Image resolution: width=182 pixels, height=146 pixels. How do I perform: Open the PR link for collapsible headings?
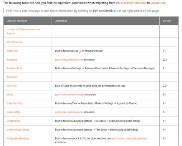pyautogui.click(x=84, y=138)
